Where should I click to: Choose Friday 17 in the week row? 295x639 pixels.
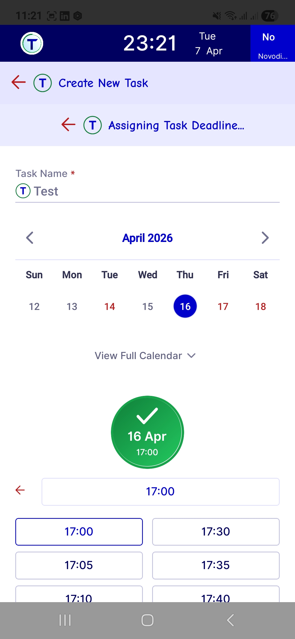(223, 306)
